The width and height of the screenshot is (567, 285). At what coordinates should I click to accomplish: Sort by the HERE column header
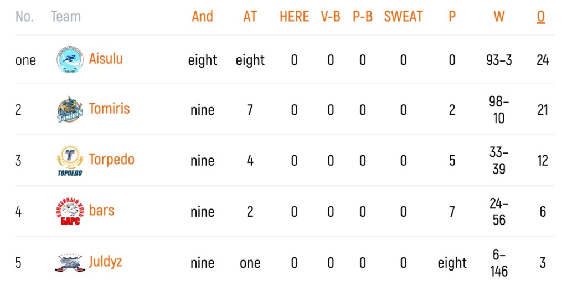coord(295,16)
